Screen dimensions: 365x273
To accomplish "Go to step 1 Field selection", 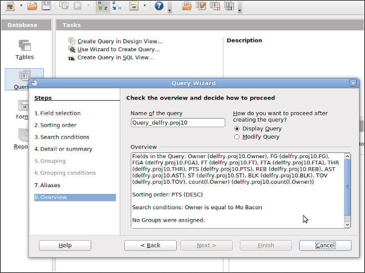I will click(58, 113).
